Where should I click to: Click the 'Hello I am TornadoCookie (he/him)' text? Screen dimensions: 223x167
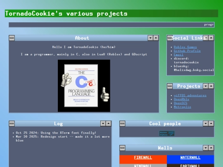point(84,47)
